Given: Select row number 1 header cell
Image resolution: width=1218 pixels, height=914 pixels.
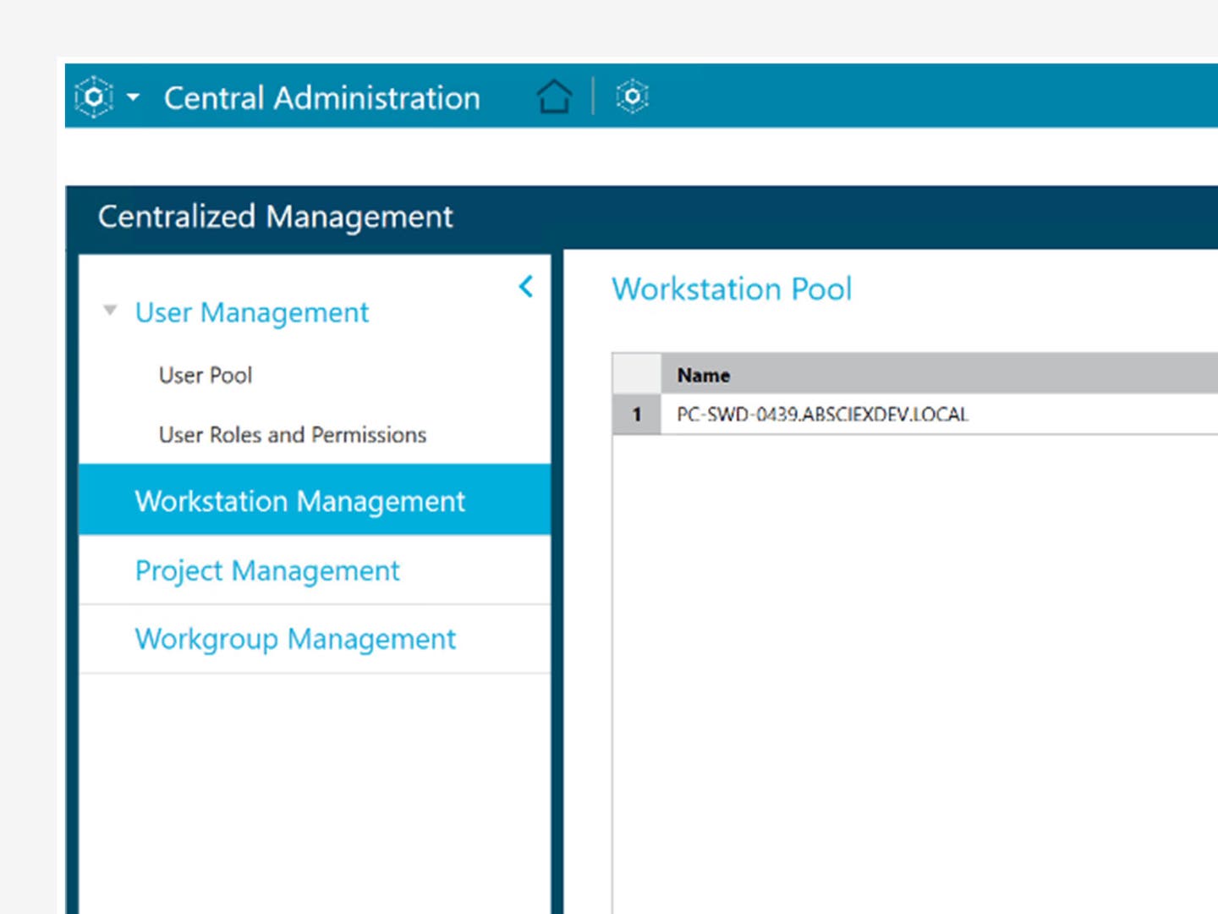Looking at the screenshot, I should click(x=637, y=415).
